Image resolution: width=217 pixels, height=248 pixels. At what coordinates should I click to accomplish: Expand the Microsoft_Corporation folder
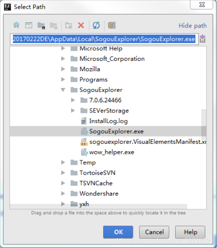[x=63, y=59]
